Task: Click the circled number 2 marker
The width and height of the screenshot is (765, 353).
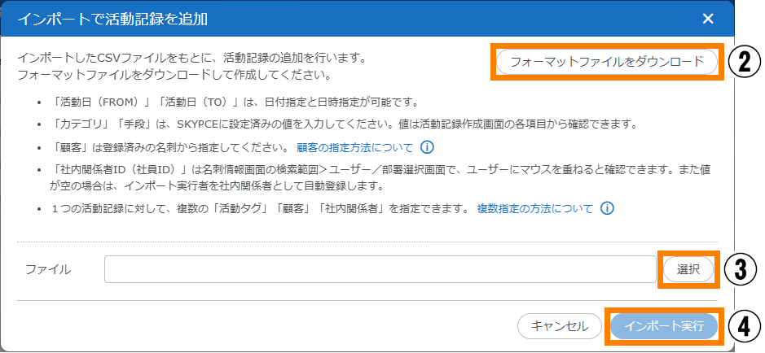Action: click(744, 63)
